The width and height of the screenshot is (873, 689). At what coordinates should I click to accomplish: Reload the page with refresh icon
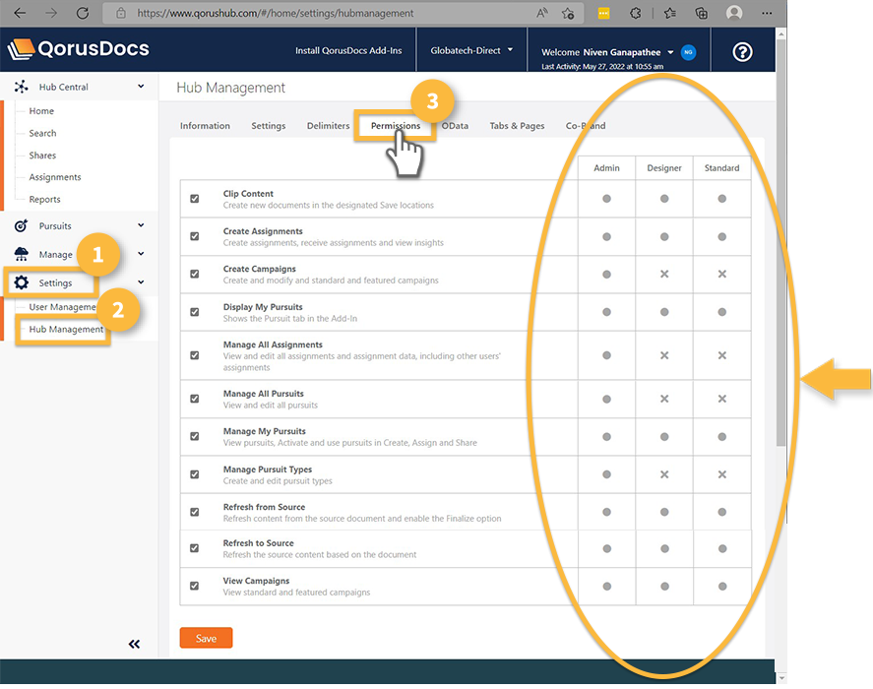click(83, 13)
